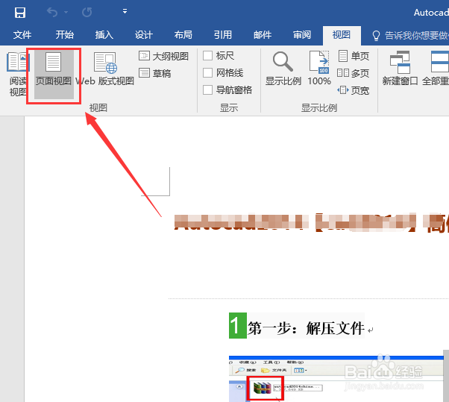449x402 pixels.
Task: Set zoom to 100%
Action: pyautogui.click(x=319, y=69)
